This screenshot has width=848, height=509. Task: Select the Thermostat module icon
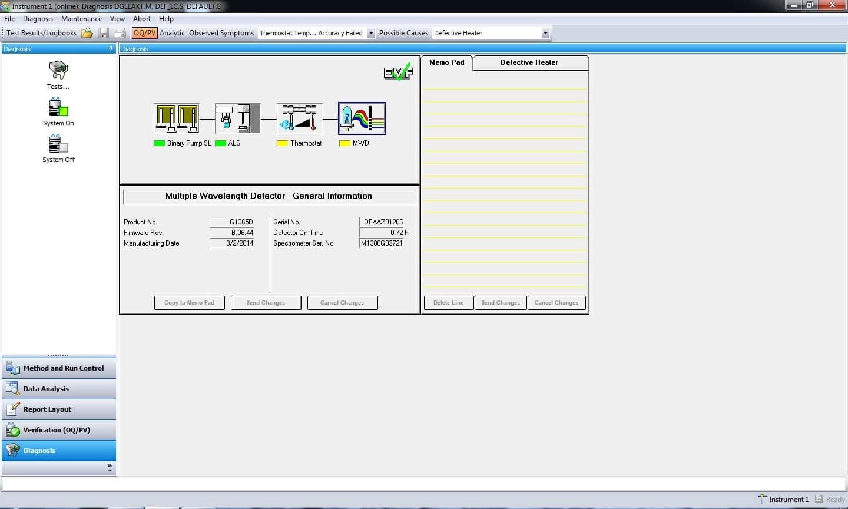tap(299, 118)
